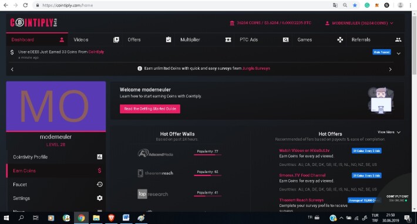Image resolution: width=417 pixels, height=224 pixels.
Task: Click coins badge next to Smores.TV offer
Action: tap(366, 175)
